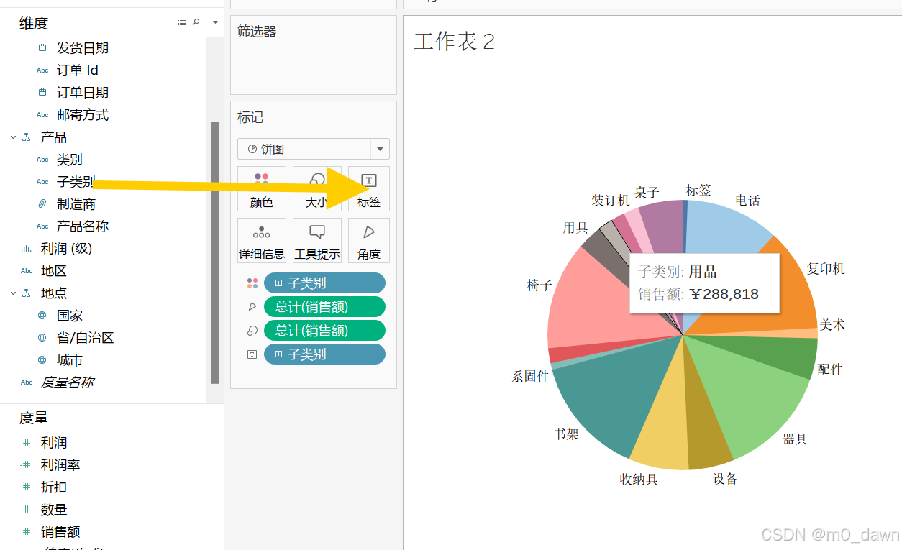Click the 电话 pie slice label
Screen dimensions: 902x550
pos(748,201)
